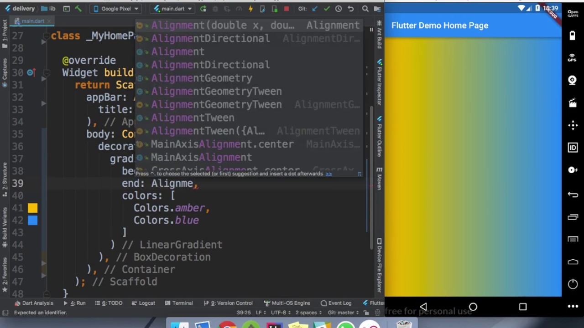Image resolution: width=584 pixels, height=328 pixels.
Task: Choose AlignmentGeometry suggestion in autocomplete
Action: 249,78
